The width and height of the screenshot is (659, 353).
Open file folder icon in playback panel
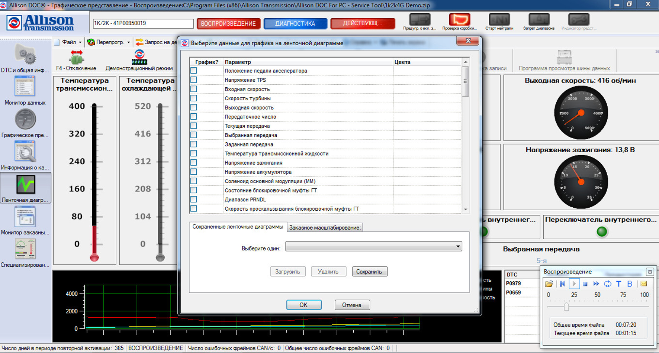(x=549, y=284)
